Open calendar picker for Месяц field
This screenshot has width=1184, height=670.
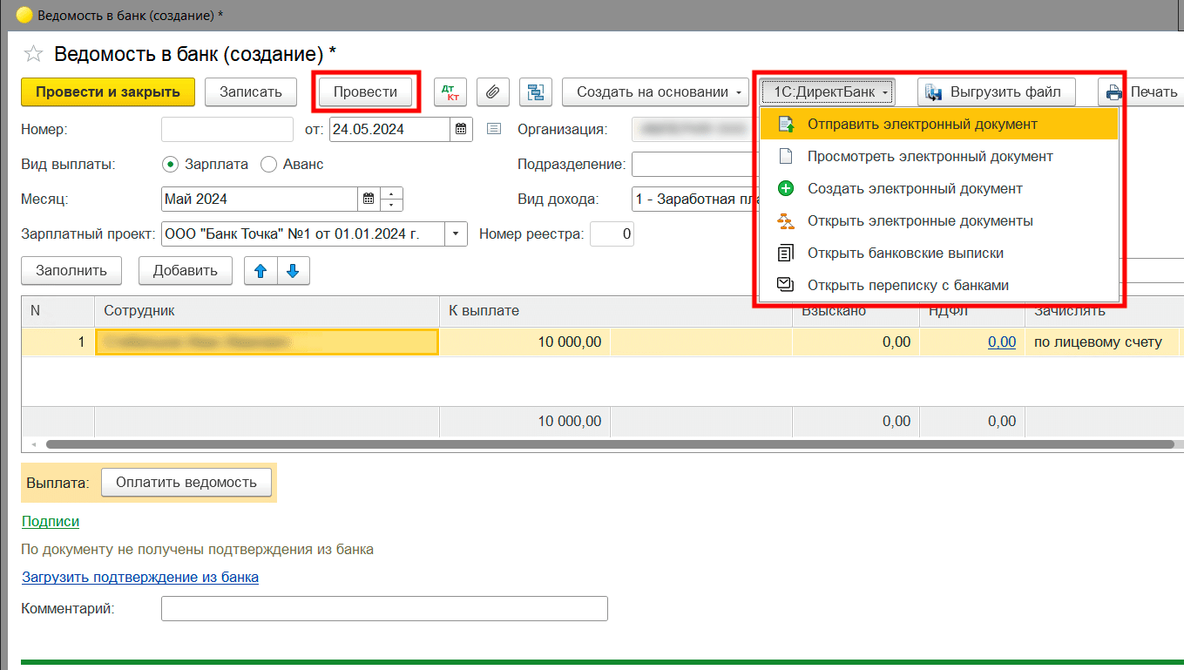click(369, 199)
